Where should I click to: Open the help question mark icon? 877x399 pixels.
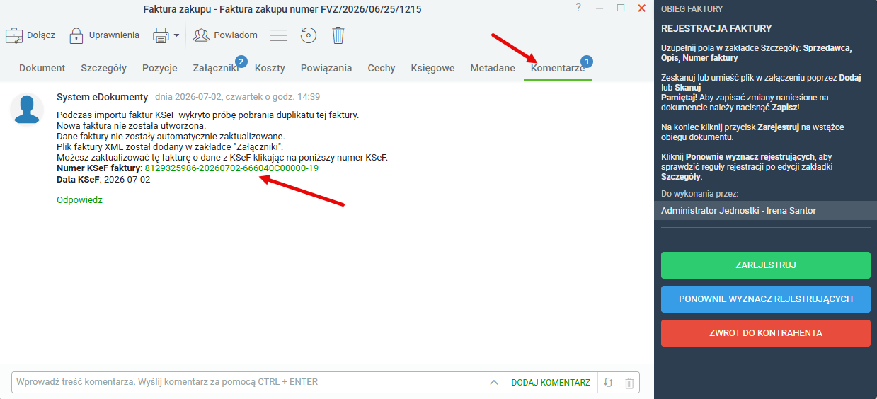click(x=578, y=8)
